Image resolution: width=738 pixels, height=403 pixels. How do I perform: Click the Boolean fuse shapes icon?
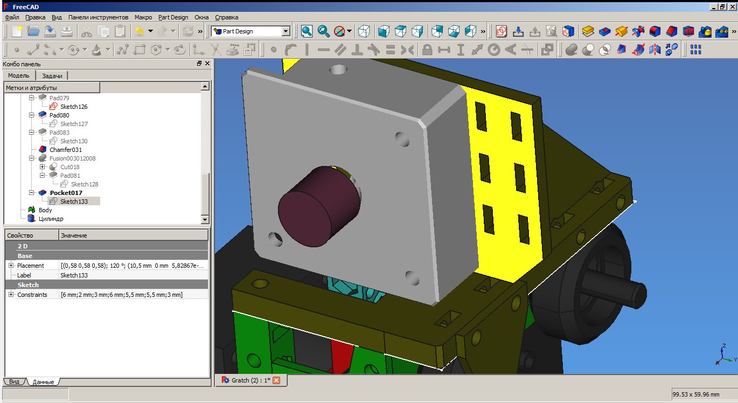pyautogui.click(x=572, y=50)
